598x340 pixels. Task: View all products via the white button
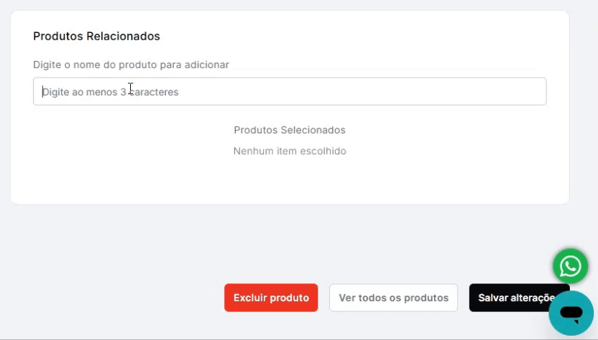393,298
